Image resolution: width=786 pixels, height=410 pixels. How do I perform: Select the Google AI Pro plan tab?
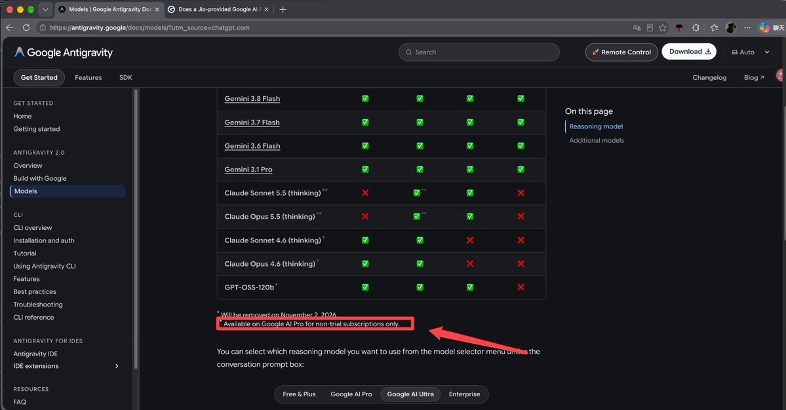pos(351,394)
